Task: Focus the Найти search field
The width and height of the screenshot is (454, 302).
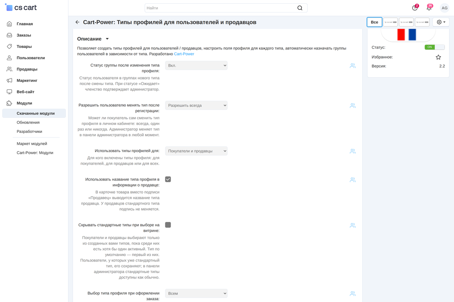Action: 226,8
